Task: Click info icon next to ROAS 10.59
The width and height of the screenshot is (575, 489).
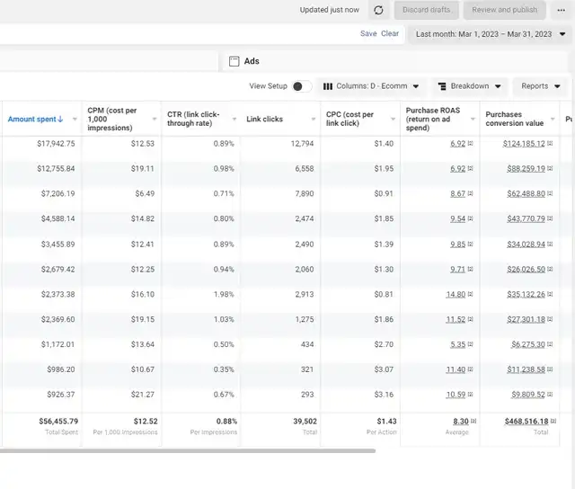Action: 470,395
